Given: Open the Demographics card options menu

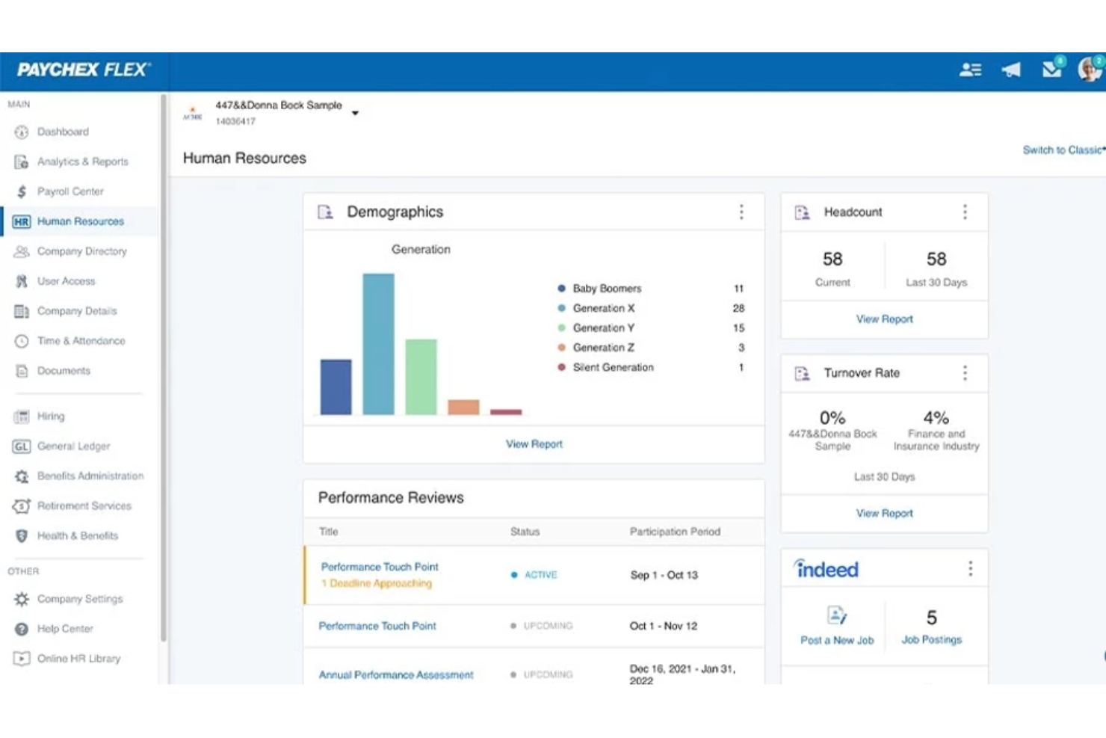Looking at the screenshot, I should (x=742, y=212).
